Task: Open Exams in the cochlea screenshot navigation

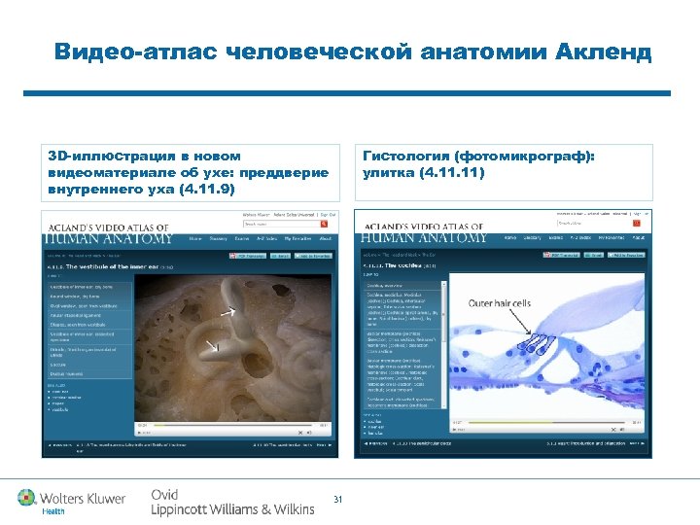Action: (556, 238)
